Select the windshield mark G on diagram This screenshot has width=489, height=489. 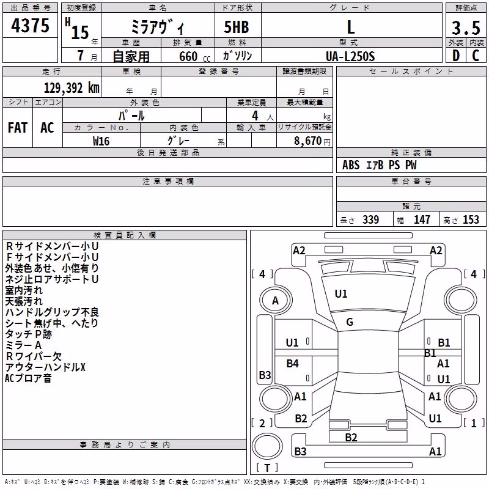click(x=350, y=322)
